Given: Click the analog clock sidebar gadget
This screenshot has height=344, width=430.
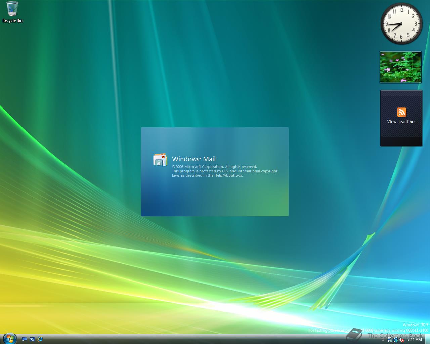Looking at the screenshot, I should click(x=401, y=24).
